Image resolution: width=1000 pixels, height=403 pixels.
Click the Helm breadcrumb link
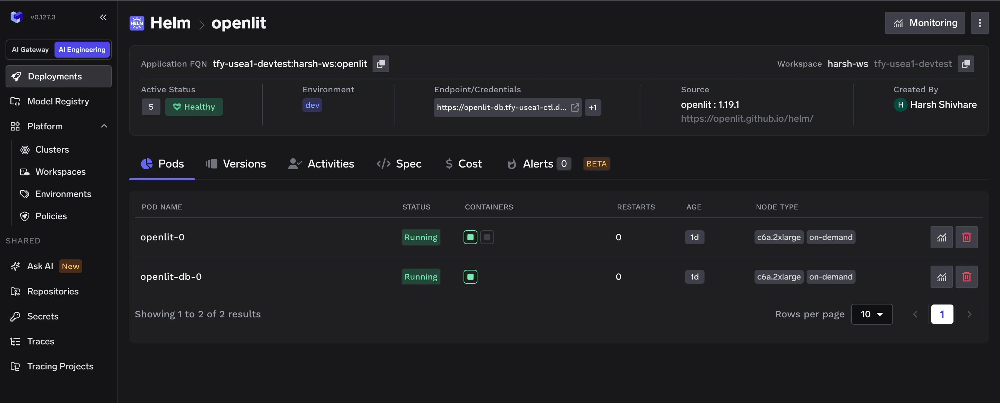point(170,23)
